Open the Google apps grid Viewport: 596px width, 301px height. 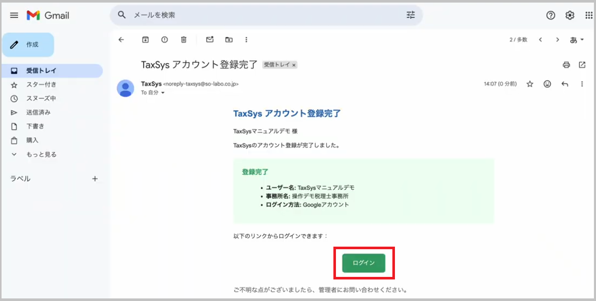(589, 15)
